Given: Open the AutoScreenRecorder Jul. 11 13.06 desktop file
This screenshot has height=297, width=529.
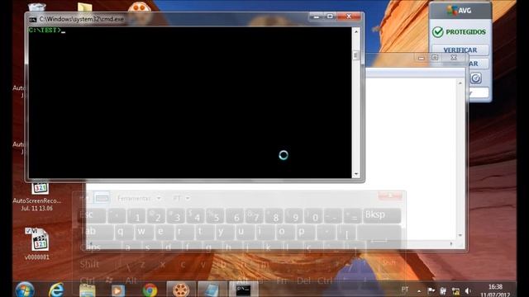Looking at the screenshot, I should [x=37, y=196].
